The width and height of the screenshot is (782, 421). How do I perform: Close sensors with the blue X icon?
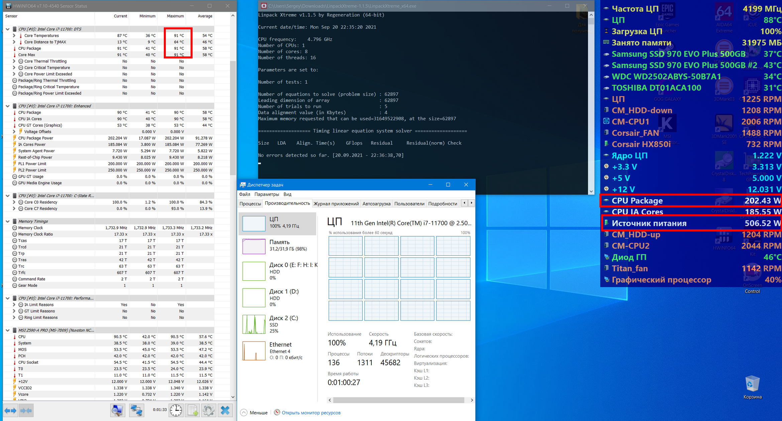[225, 410]
